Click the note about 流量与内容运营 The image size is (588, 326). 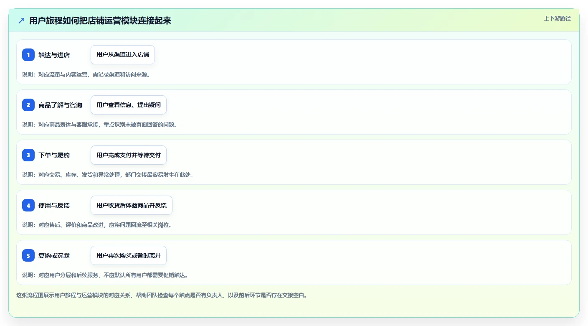point(86,74)
